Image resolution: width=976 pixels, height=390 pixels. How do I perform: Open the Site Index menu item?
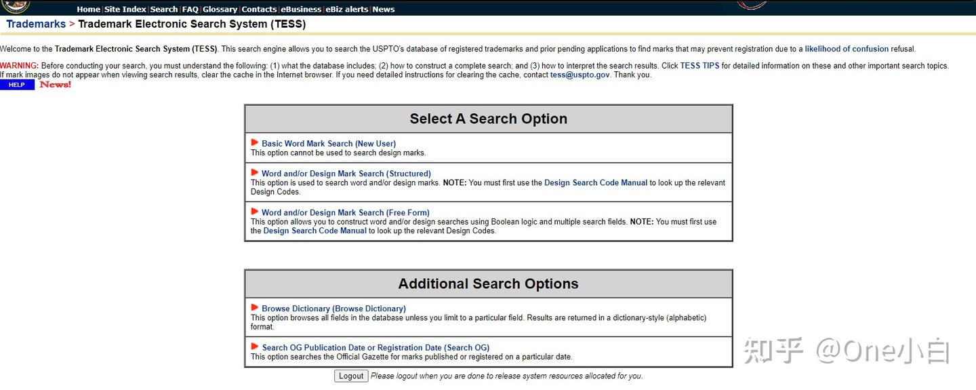tap(125, 9)
